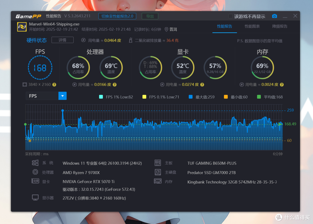Enable 该游戏不再显示 checkbox

230,16
